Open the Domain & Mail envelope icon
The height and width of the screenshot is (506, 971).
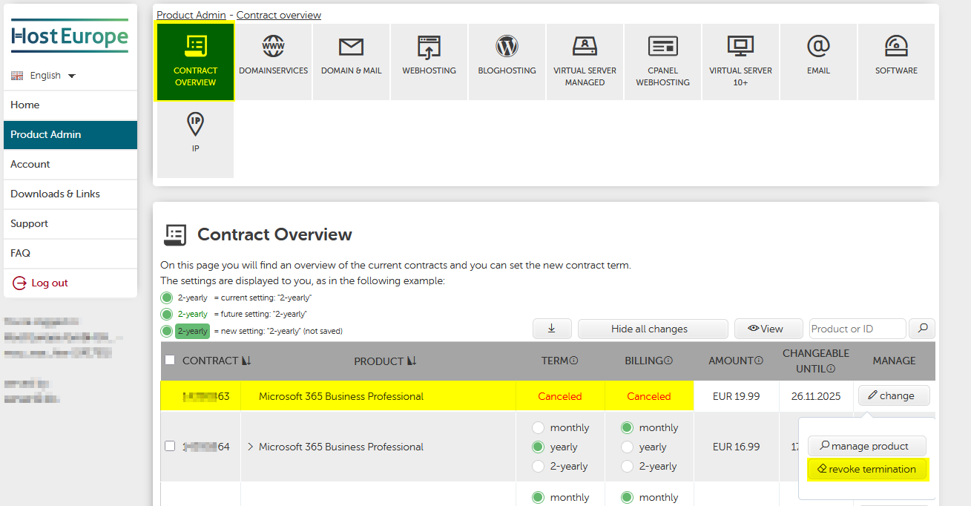pyautogui.click(x=351, y=47)
